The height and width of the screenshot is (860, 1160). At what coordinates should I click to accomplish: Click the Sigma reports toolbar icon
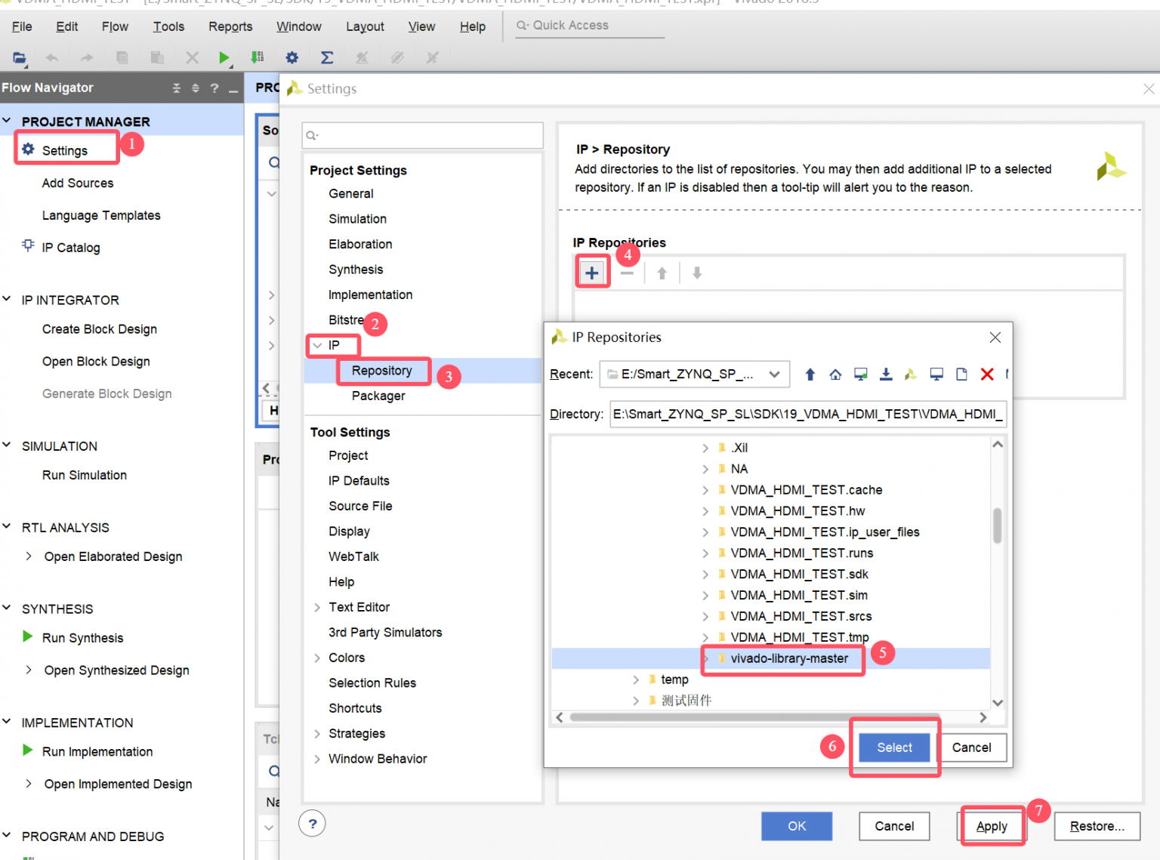[326, 57]
